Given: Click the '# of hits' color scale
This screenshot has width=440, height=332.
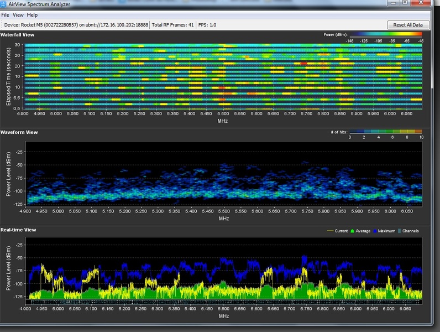Looking at the screenshot, I should [x=386, y=132].
